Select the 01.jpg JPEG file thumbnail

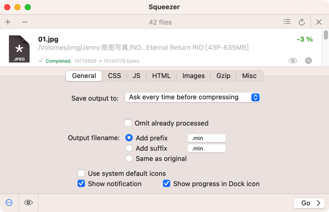tap(19, 49)
